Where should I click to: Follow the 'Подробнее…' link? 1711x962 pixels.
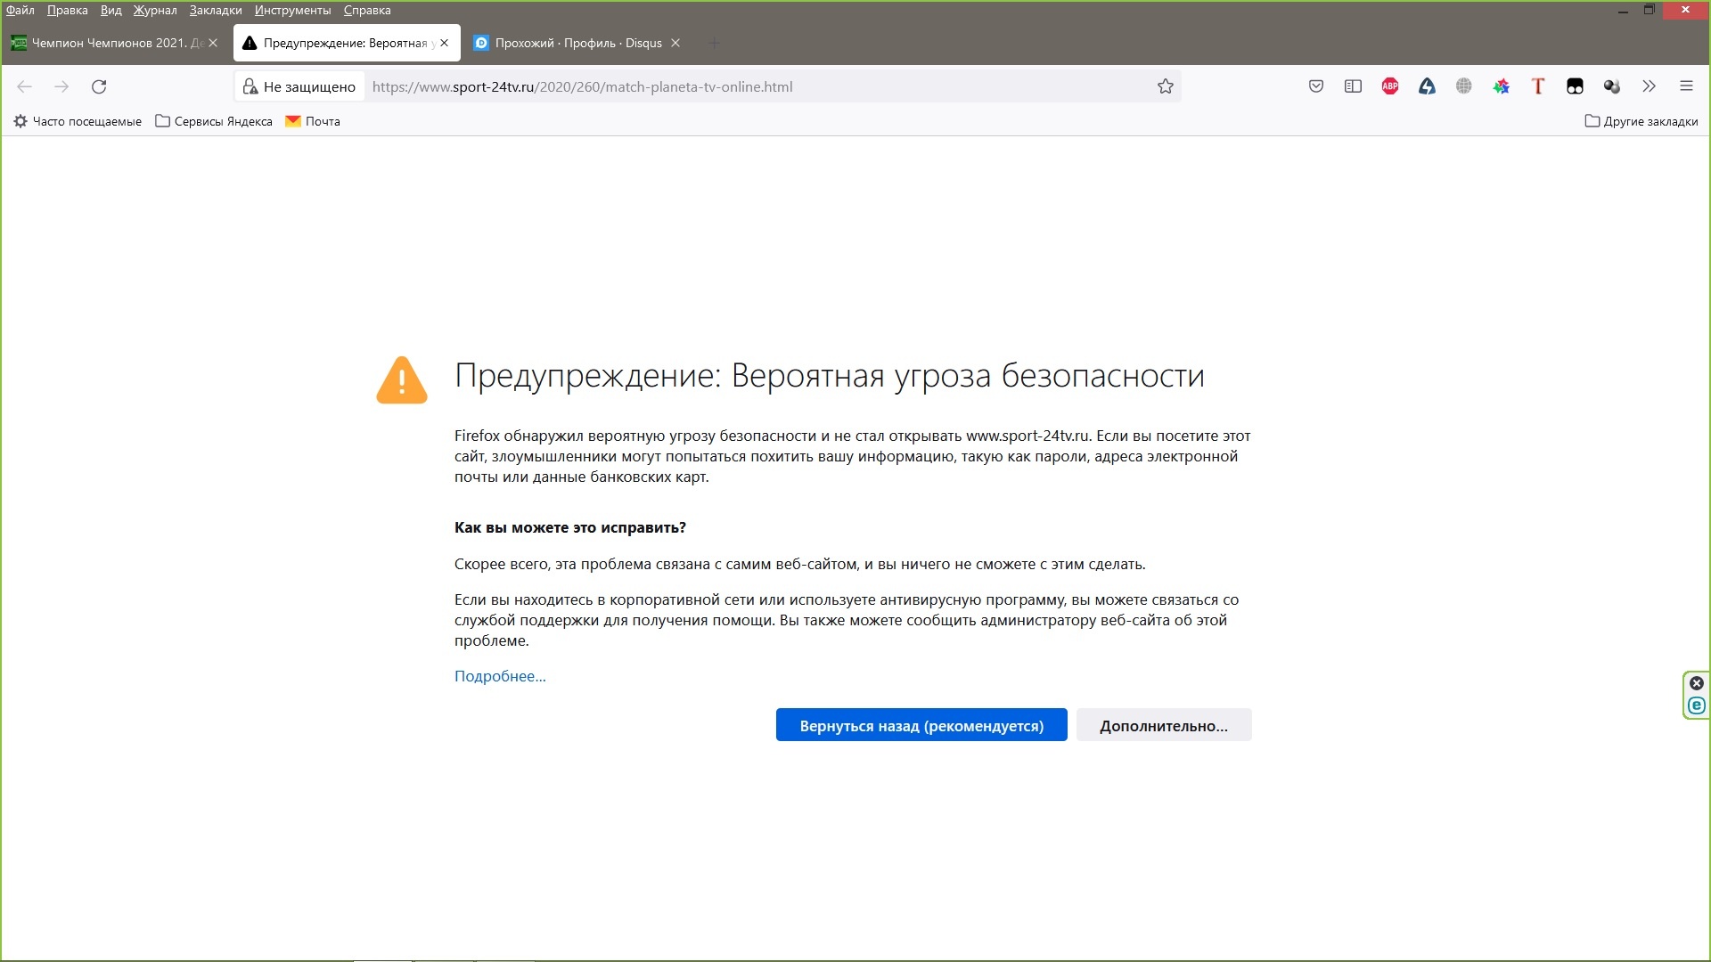pos(500,676)
